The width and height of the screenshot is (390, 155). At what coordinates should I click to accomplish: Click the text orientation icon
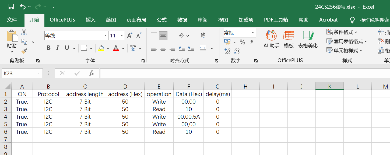click(182, 35)
